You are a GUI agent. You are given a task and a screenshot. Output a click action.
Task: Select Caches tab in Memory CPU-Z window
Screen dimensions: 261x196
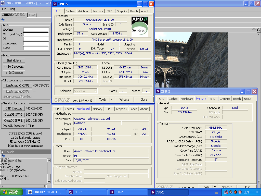point(173,99)
